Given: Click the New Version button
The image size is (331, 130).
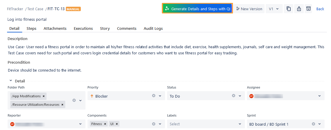Looking at the screenshot, I should click(x=249, y=9).
